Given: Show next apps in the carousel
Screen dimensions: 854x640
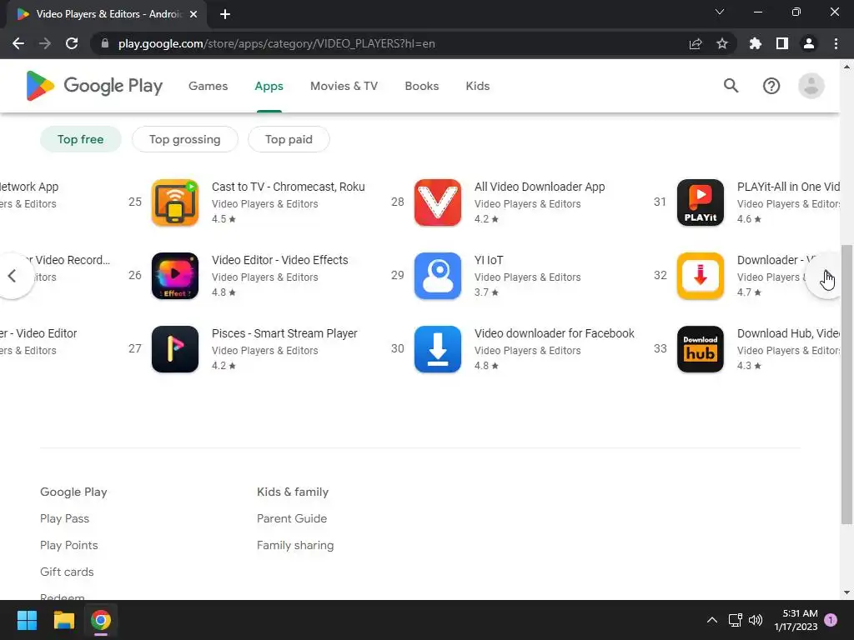Looking at the screenshot, I should [x=826, y=276].
